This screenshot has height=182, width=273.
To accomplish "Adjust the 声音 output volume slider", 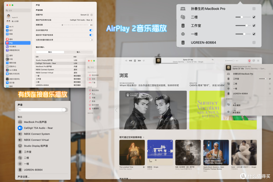I will [x=43, y=110].
